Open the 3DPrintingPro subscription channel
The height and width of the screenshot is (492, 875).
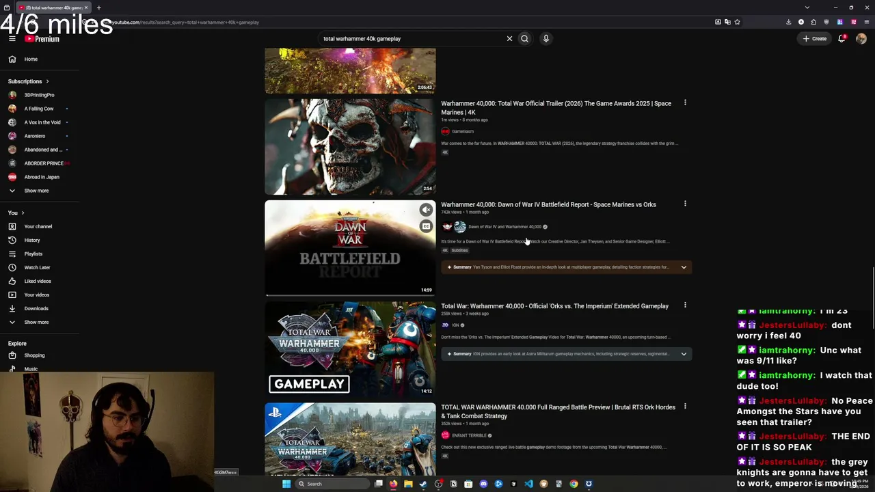[x=40, y=95]
